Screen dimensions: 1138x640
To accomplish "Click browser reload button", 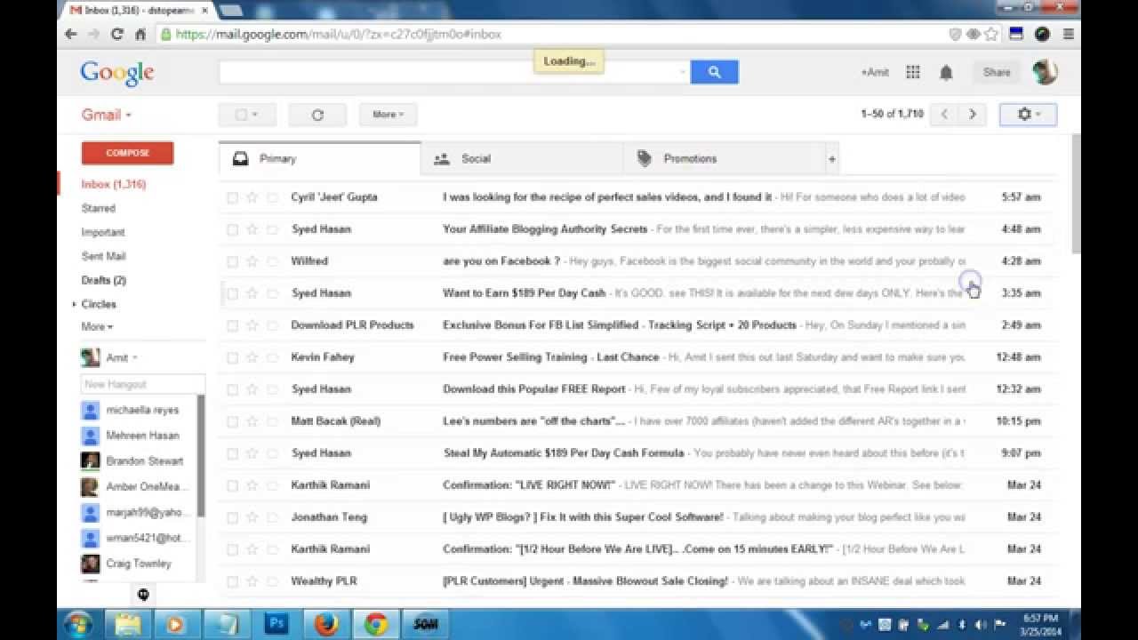I will click(116, 35).
